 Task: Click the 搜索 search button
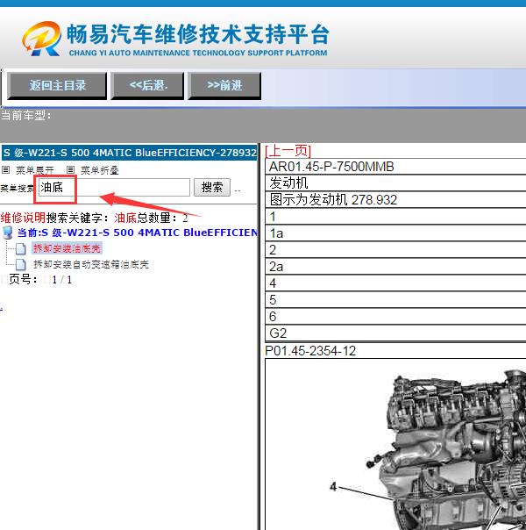point(212,187)
